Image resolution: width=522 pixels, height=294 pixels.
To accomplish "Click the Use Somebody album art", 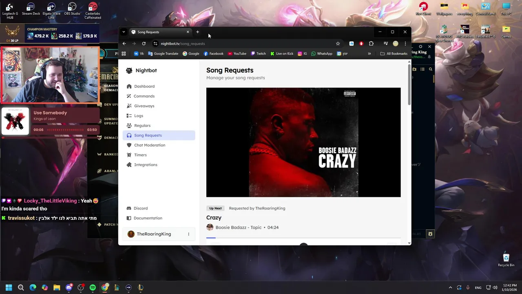I will (15, 121).
